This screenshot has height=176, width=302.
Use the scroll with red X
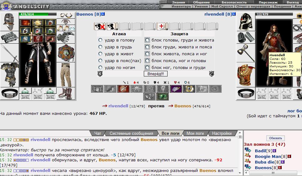click(100, 26)
